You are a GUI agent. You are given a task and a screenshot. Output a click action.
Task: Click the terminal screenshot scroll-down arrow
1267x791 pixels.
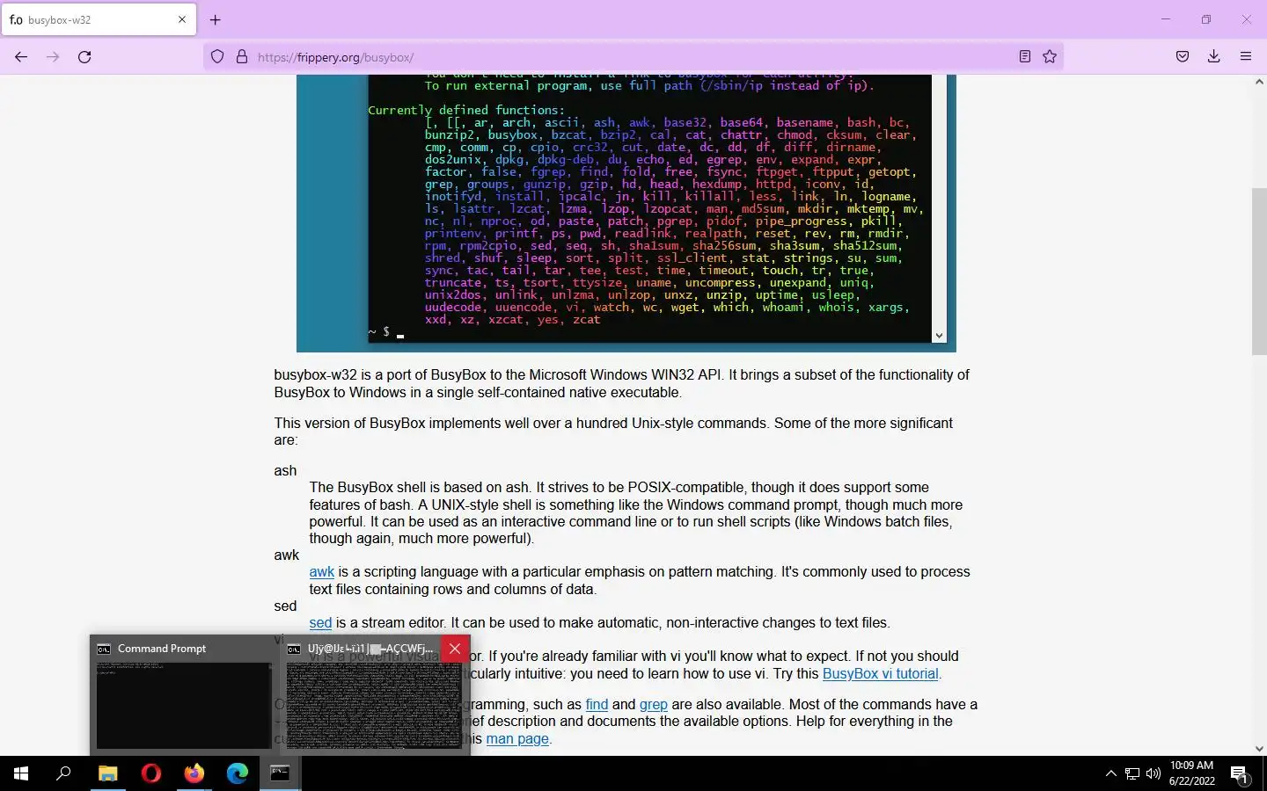tap(939, 336)
